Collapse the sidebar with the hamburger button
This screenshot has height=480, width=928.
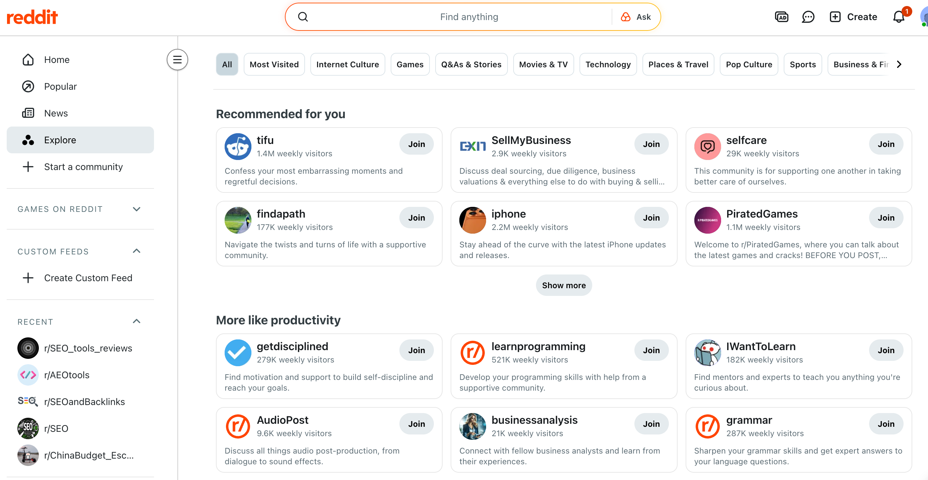pyautogui.click(x=177, y=60)
